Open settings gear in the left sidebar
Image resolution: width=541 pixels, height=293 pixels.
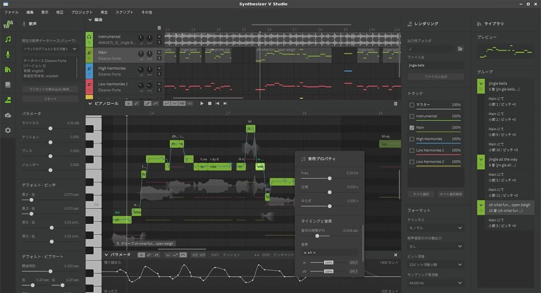click(x=8, y=130)
